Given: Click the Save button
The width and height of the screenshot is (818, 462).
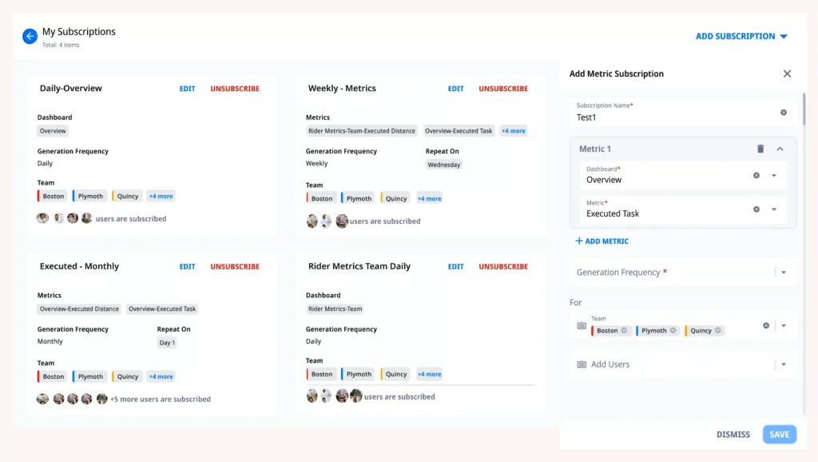Looking at the screenshot, I should point(779,435).
